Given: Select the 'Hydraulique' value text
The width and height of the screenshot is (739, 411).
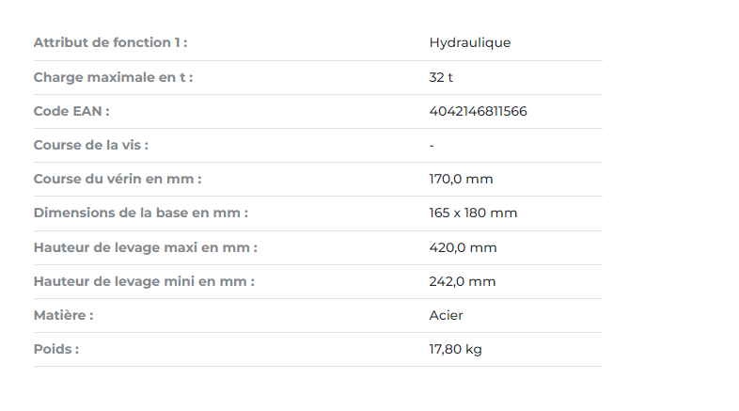Looking at the screenshot, I should tap(469, 43).
